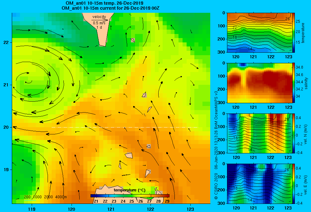The width and height of the screenshot is (311, 212).
Task: Click the salinity section's vertical colorbar
Action: (x=294, y=83)
